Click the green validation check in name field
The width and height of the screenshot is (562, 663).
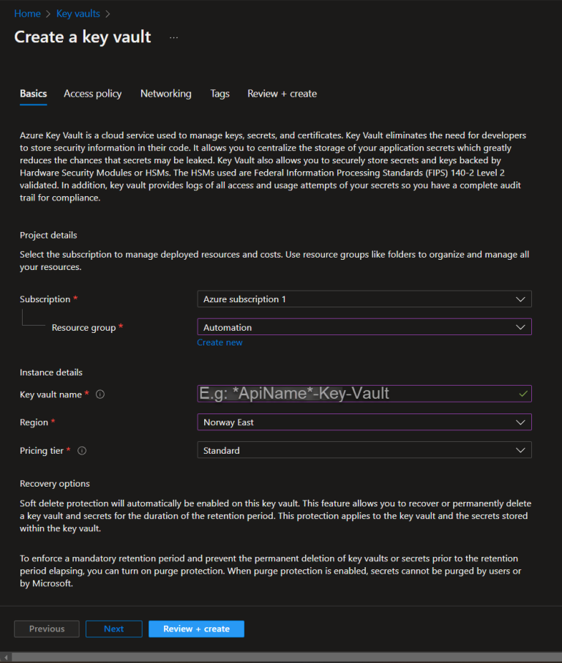click(x=522, y=394)
